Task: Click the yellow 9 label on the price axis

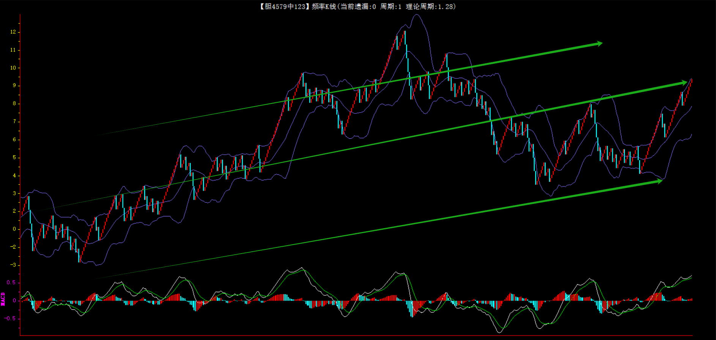Action: tap(14, 86)
